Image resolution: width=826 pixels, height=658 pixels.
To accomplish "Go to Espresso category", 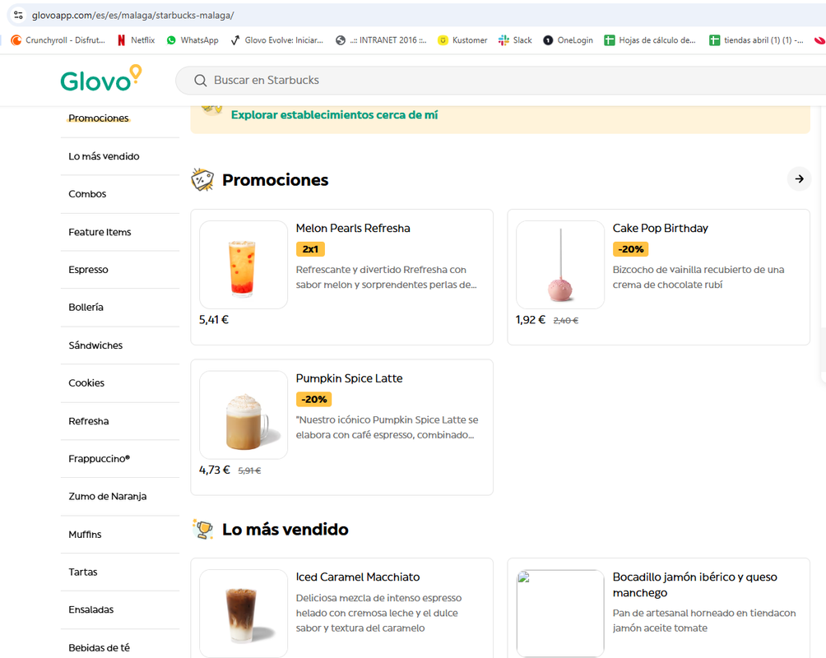I will [x=88, y=269].
